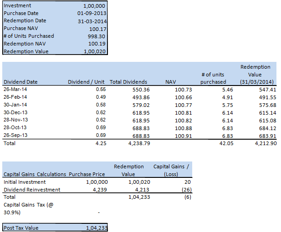281x232 pixels.
Task: Select total redemption value 1,04,233 in gains table
Action: (139, 197)
